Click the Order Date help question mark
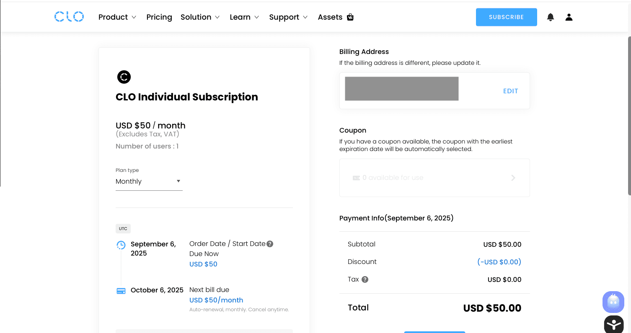This screenshot has height=333, width=631. 270,243
